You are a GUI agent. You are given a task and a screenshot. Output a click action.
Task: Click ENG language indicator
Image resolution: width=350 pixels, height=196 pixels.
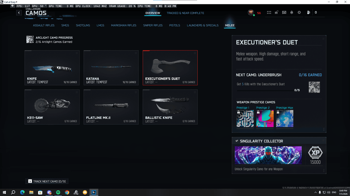334,192
